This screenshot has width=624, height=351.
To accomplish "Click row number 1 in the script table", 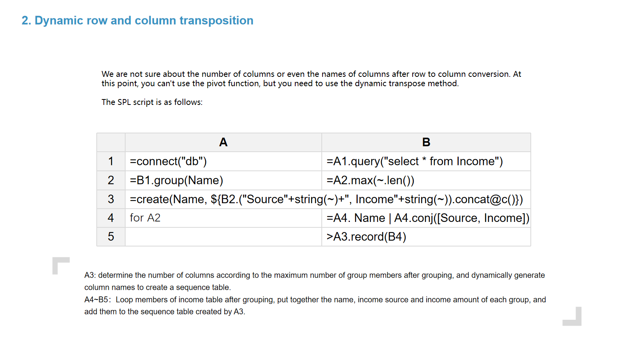I will (111, 161).
